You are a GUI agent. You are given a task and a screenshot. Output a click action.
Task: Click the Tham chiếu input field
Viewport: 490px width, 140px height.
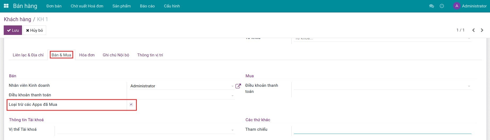coord(382,130)
